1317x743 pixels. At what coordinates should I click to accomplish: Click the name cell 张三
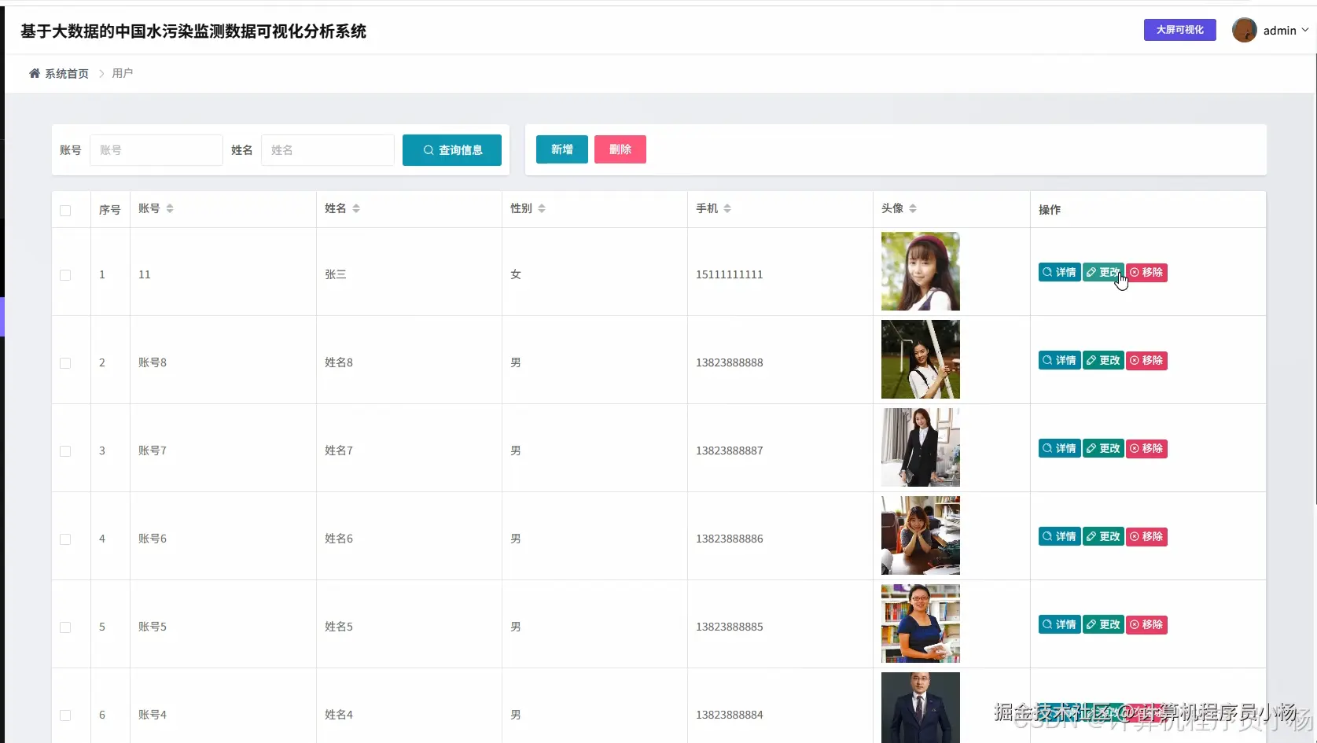pyautogui.click(x=336, y=274)
